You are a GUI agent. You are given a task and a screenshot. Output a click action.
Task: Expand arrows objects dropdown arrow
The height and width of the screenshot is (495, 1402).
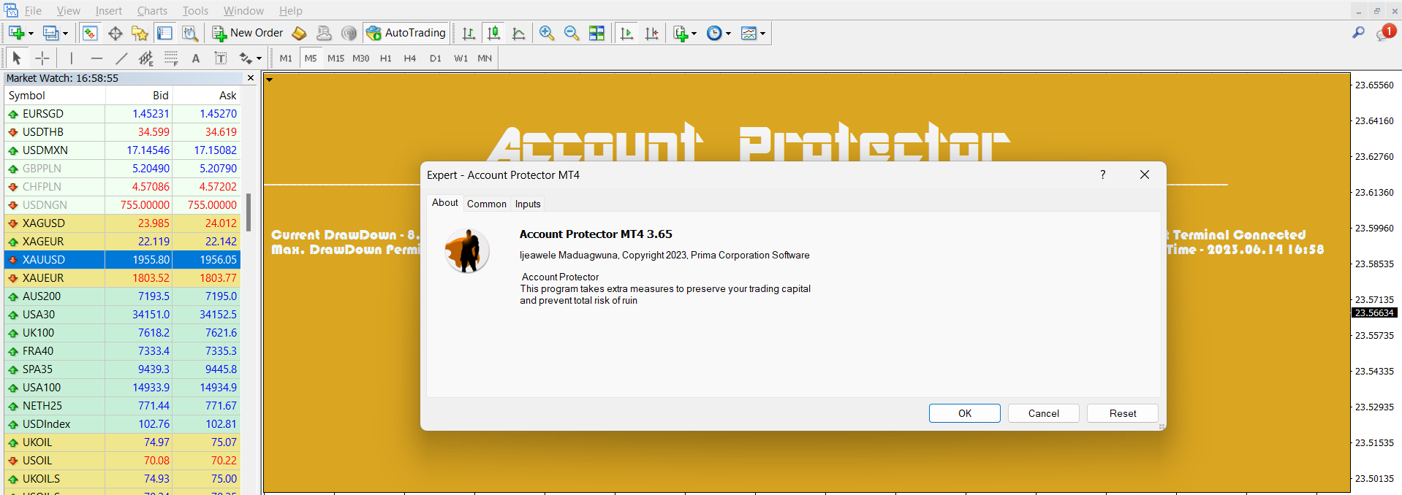pyautogui.click(x=259, y=59)
